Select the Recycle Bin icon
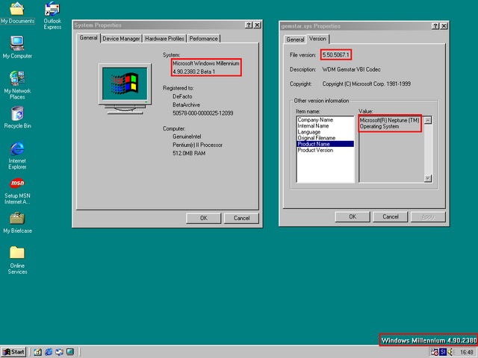This screenshot has height=358, width=478. coord(17,117)
